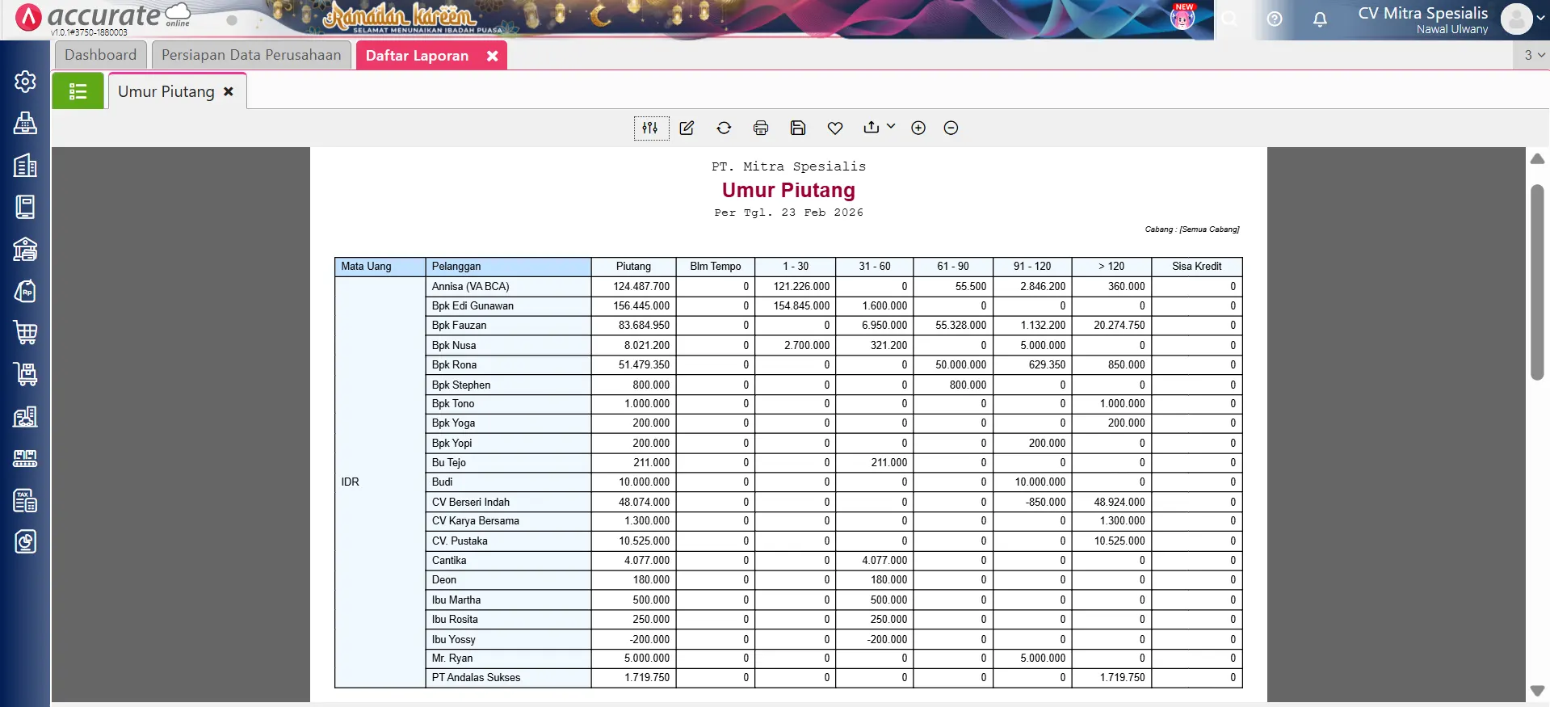Expand the user profile menu chevron
This screenshot has width=1550, height=707.
[1540, 18]
